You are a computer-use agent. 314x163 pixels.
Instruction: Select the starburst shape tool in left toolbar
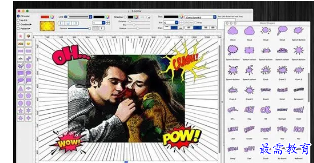point(21,36)
